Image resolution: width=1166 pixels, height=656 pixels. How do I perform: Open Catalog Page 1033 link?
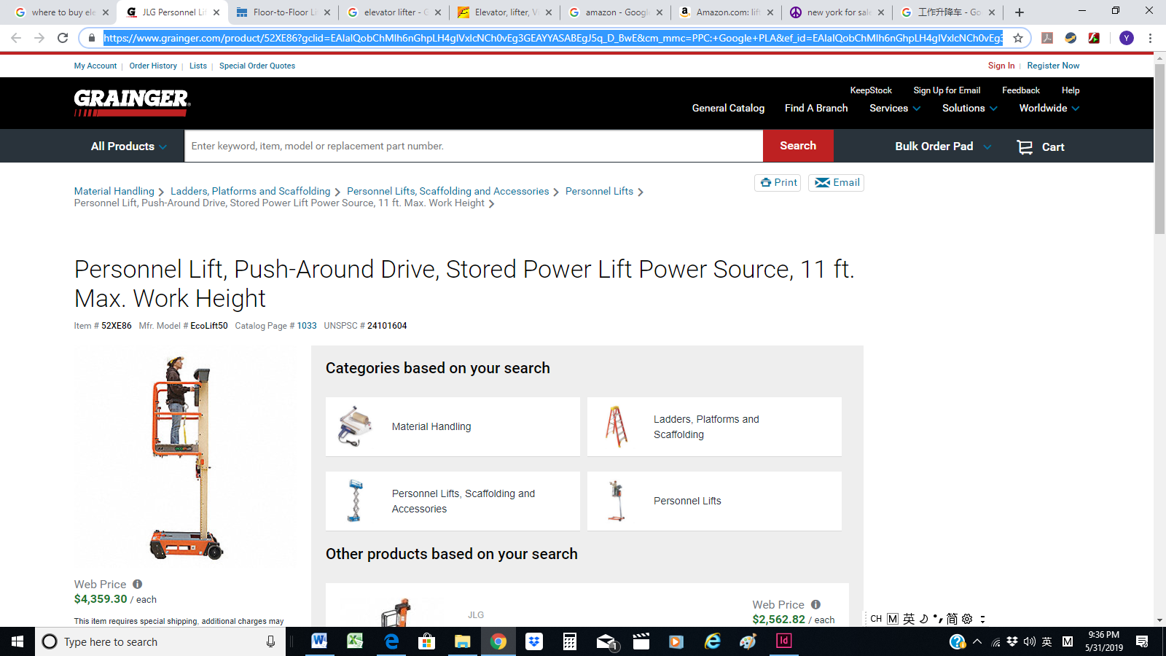[307, 326]
